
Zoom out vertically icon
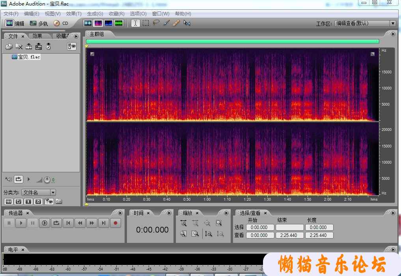click(x=220, y=233)
